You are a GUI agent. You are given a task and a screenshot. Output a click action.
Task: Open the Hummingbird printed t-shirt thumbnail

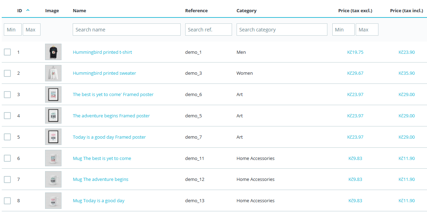53,52
